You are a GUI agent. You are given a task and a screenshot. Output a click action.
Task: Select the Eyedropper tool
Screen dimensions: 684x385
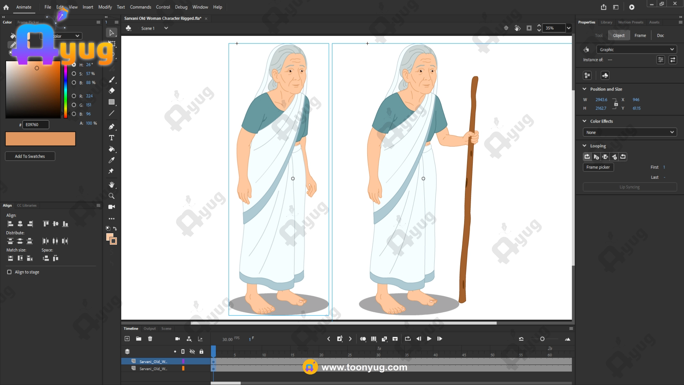[112, 160]
